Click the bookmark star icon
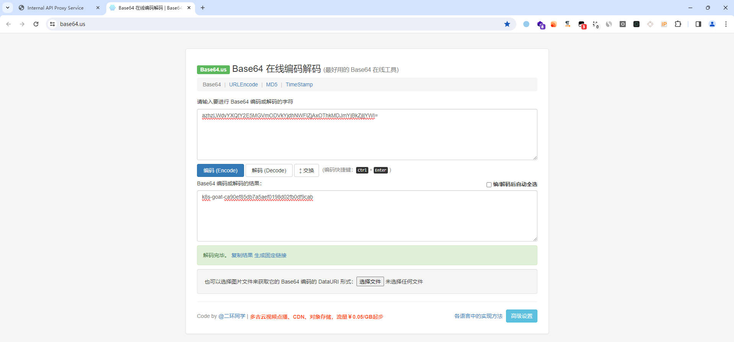The width and height of the screenshot is (734, 342). [x=507, y=24]
